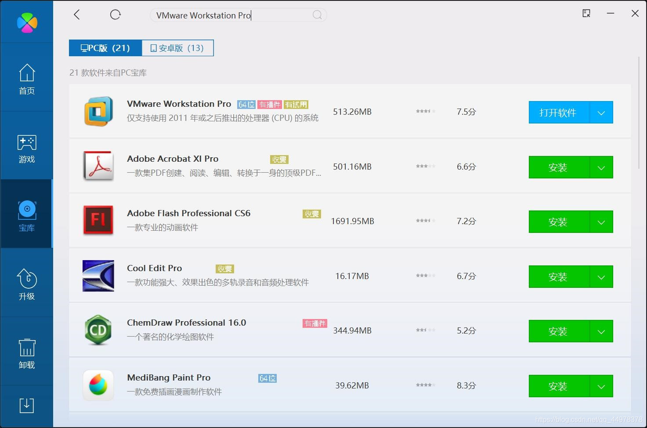Click the Cool Edit Pro icon
This screenshot has height=428, width=647.
(98, 276)
